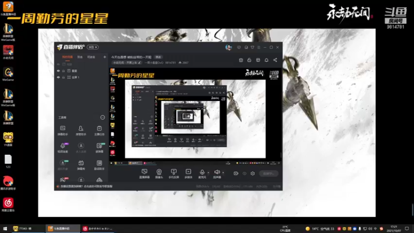Mute the 麦克风 microphone

[202, 173]
